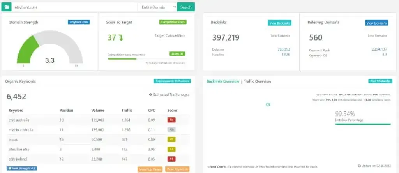Click the referring domains total 560
This screenshot has width=399, height=173.
316,38
